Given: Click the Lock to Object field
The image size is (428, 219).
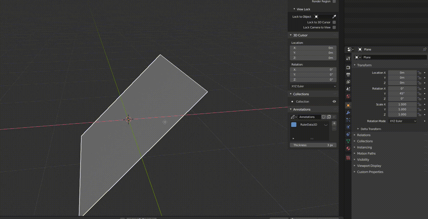Looking at the screenshot, I should [322, 17].
